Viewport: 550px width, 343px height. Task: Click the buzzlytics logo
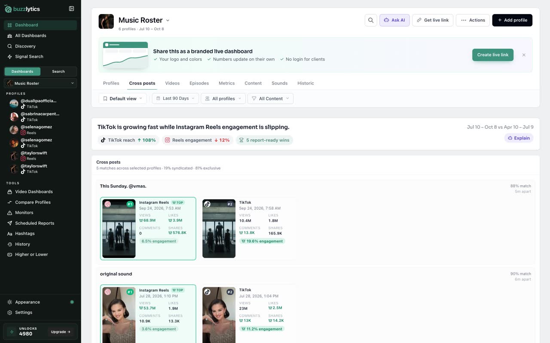point(21,9)
